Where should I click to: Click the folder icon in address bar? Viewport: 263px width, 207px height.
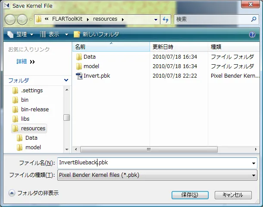pyautogui.click(x=38, y=19)
